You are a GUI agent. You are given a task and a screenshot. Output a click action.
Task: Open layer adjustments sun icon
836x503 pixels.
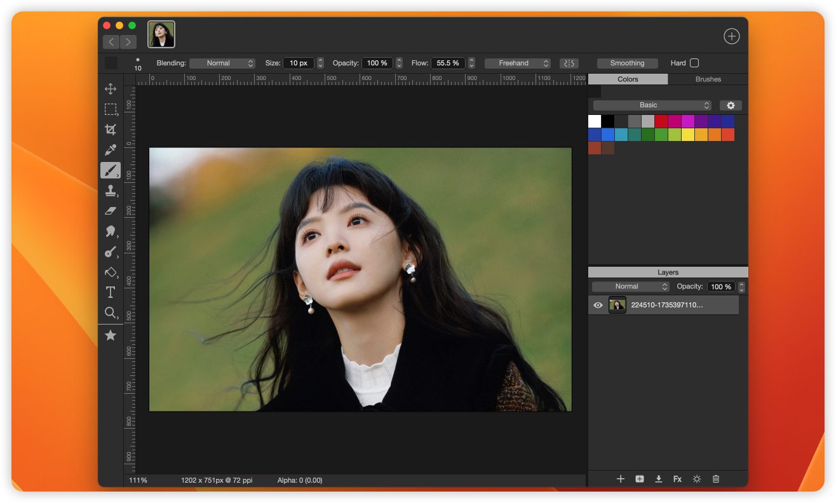pos(697,479)
